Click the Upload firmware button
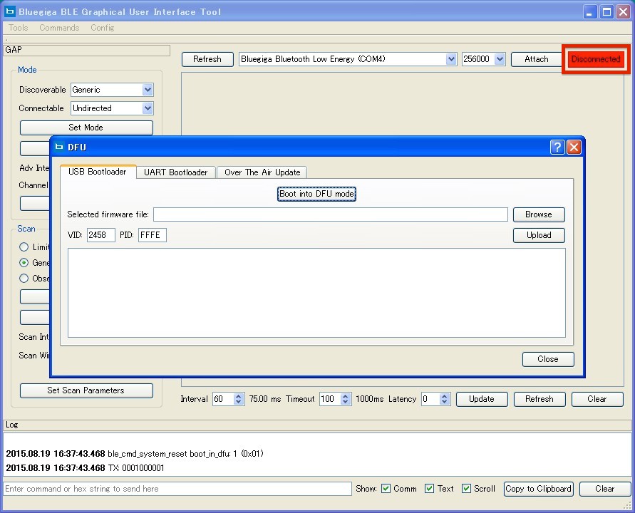The image size is (635, 513). tap(538, 235)
